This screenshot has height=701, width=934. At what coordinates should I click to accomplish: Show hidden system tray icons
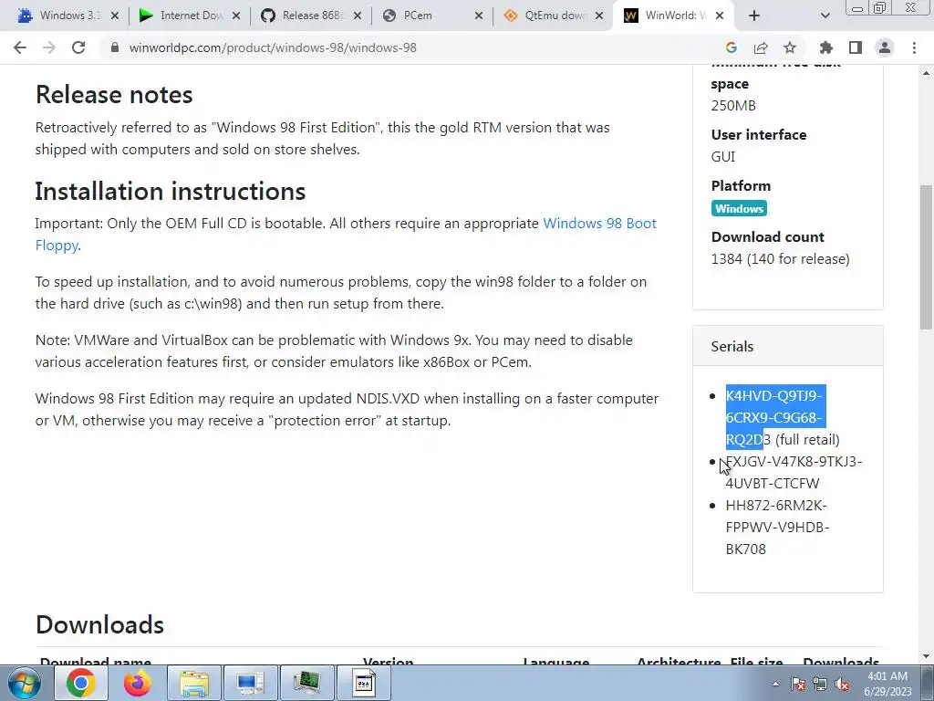(775, 684)
